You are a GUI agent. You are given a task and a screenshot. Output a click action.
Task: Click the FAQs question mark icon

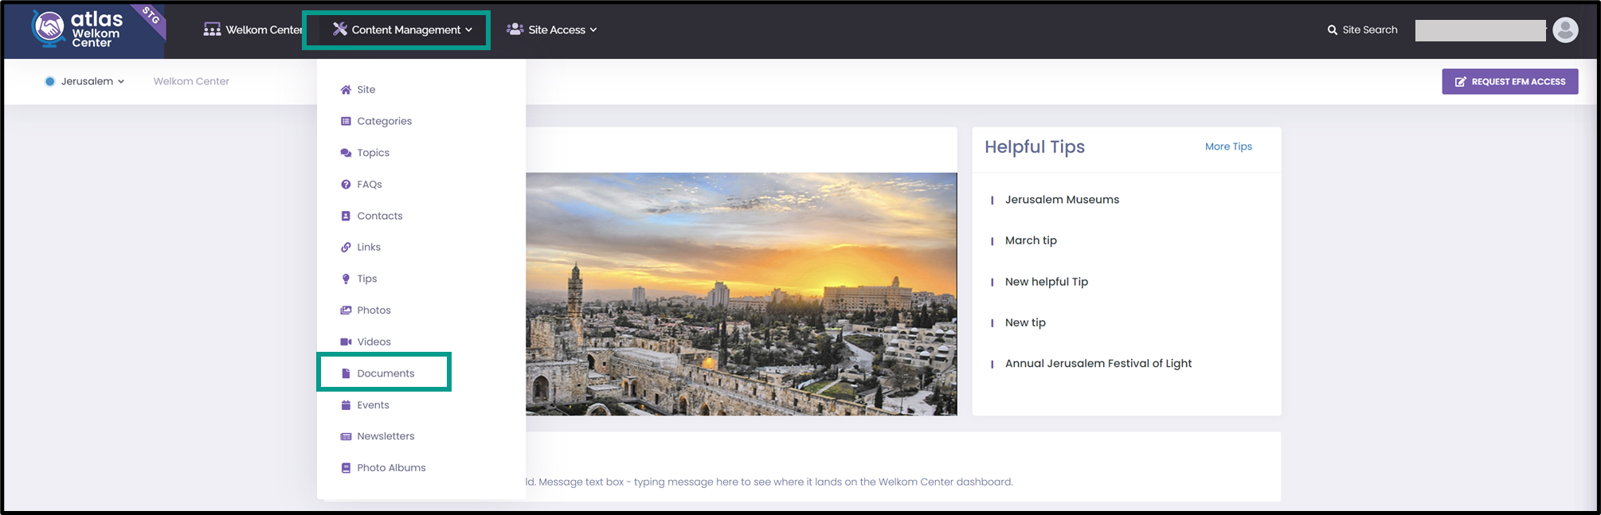[x=346, y=185]
